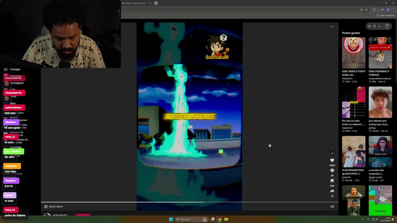This screenshot has height=223, width=397.
Task: Open the Chrome extensions puzzle icon
Action: (x=374, y=10)
